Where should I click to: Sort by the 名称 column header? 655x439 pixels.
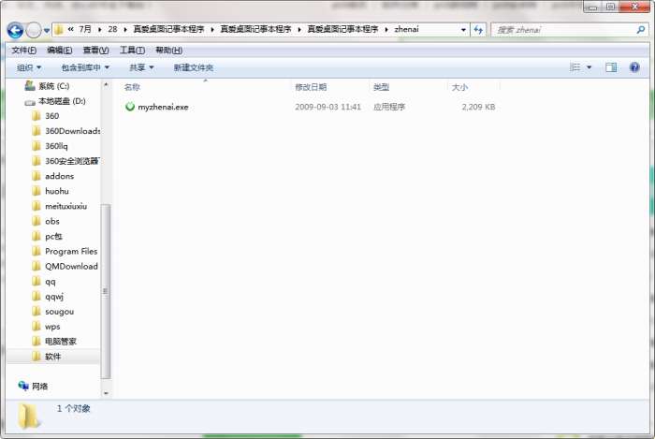tap(132, 87)
